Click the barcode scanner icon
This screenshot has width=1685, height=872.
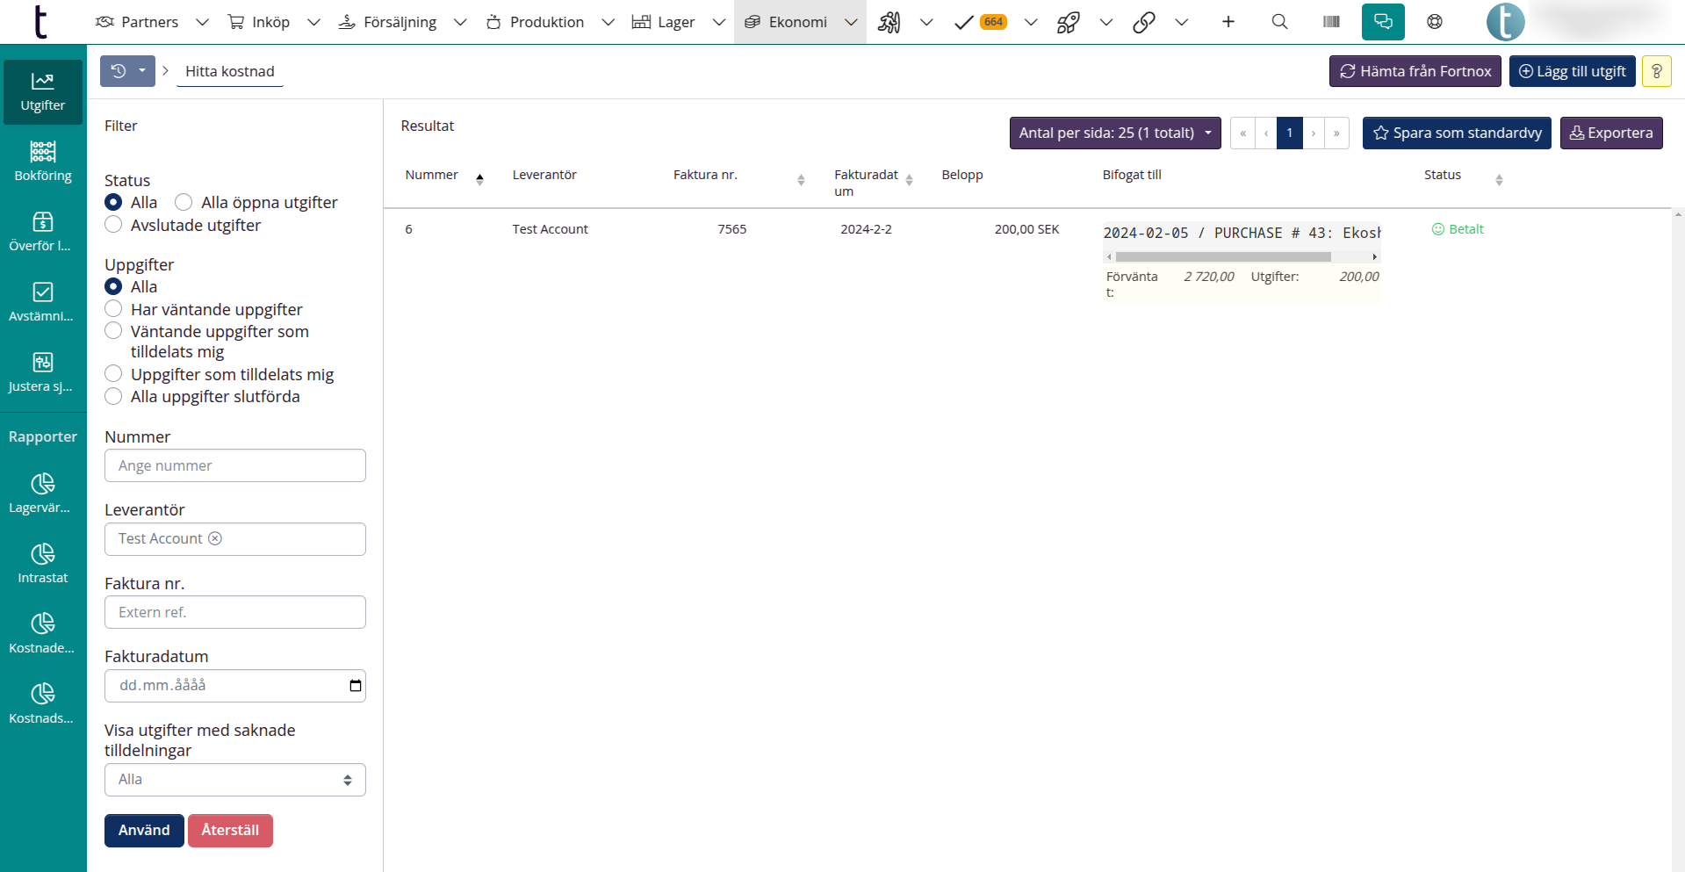pyautogui.click(x=1331, y=22)
